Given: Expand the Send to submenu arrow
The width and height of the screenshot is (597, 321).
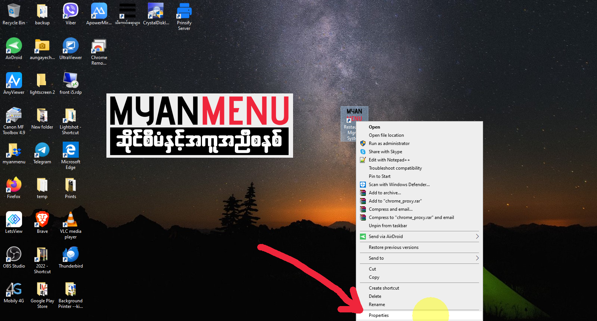Looking at the screenshot, I should pyautogui.click(x=477, y=258).
